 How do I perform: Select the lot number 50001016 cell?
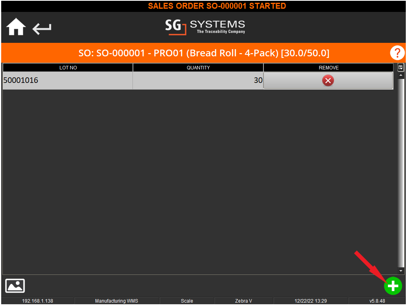click(68, 81)
